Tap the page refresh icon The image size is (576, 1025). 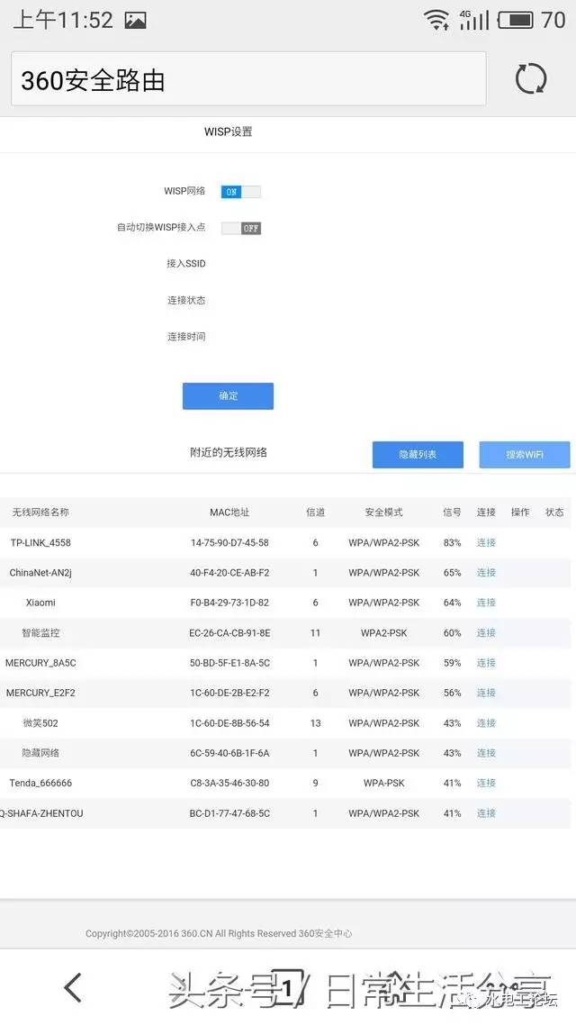[x=530, y=79]
